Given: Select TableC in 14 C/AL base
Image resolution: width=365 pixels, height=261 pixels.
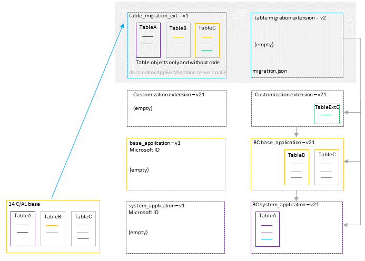Looking at the screenshot, I should pyautogui.click(x=83, y=229).
